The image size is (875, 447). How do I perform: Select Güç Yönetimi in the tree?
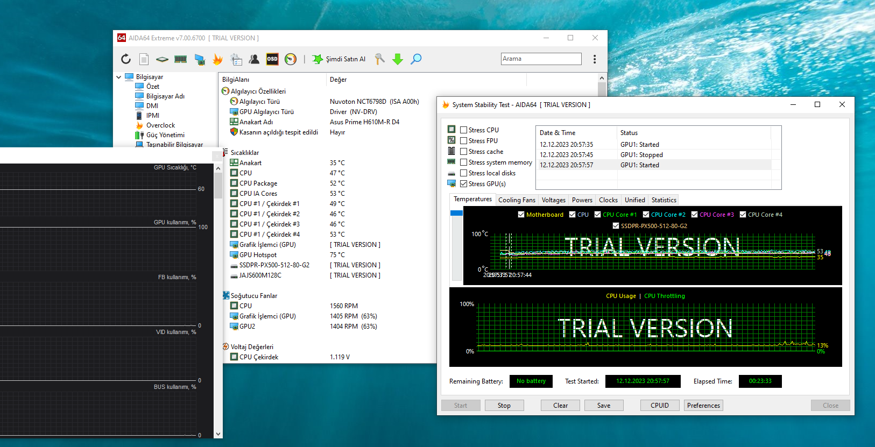point(165,135)
